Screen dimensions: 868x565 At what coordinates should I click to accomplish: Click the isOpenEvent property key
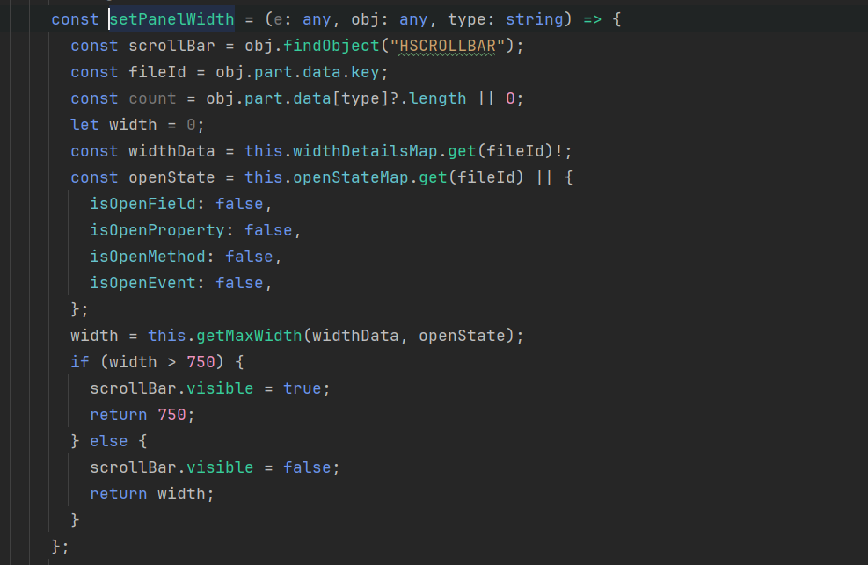point(142,283)
